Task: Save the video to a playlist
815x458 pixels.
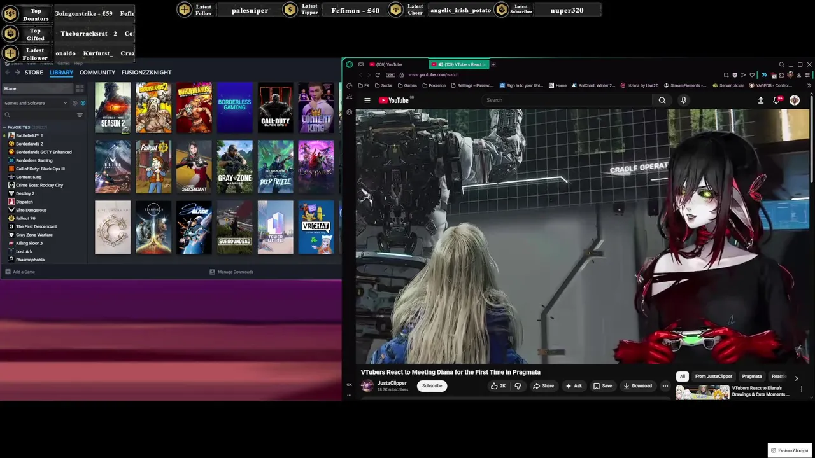Action: [602, 385]
